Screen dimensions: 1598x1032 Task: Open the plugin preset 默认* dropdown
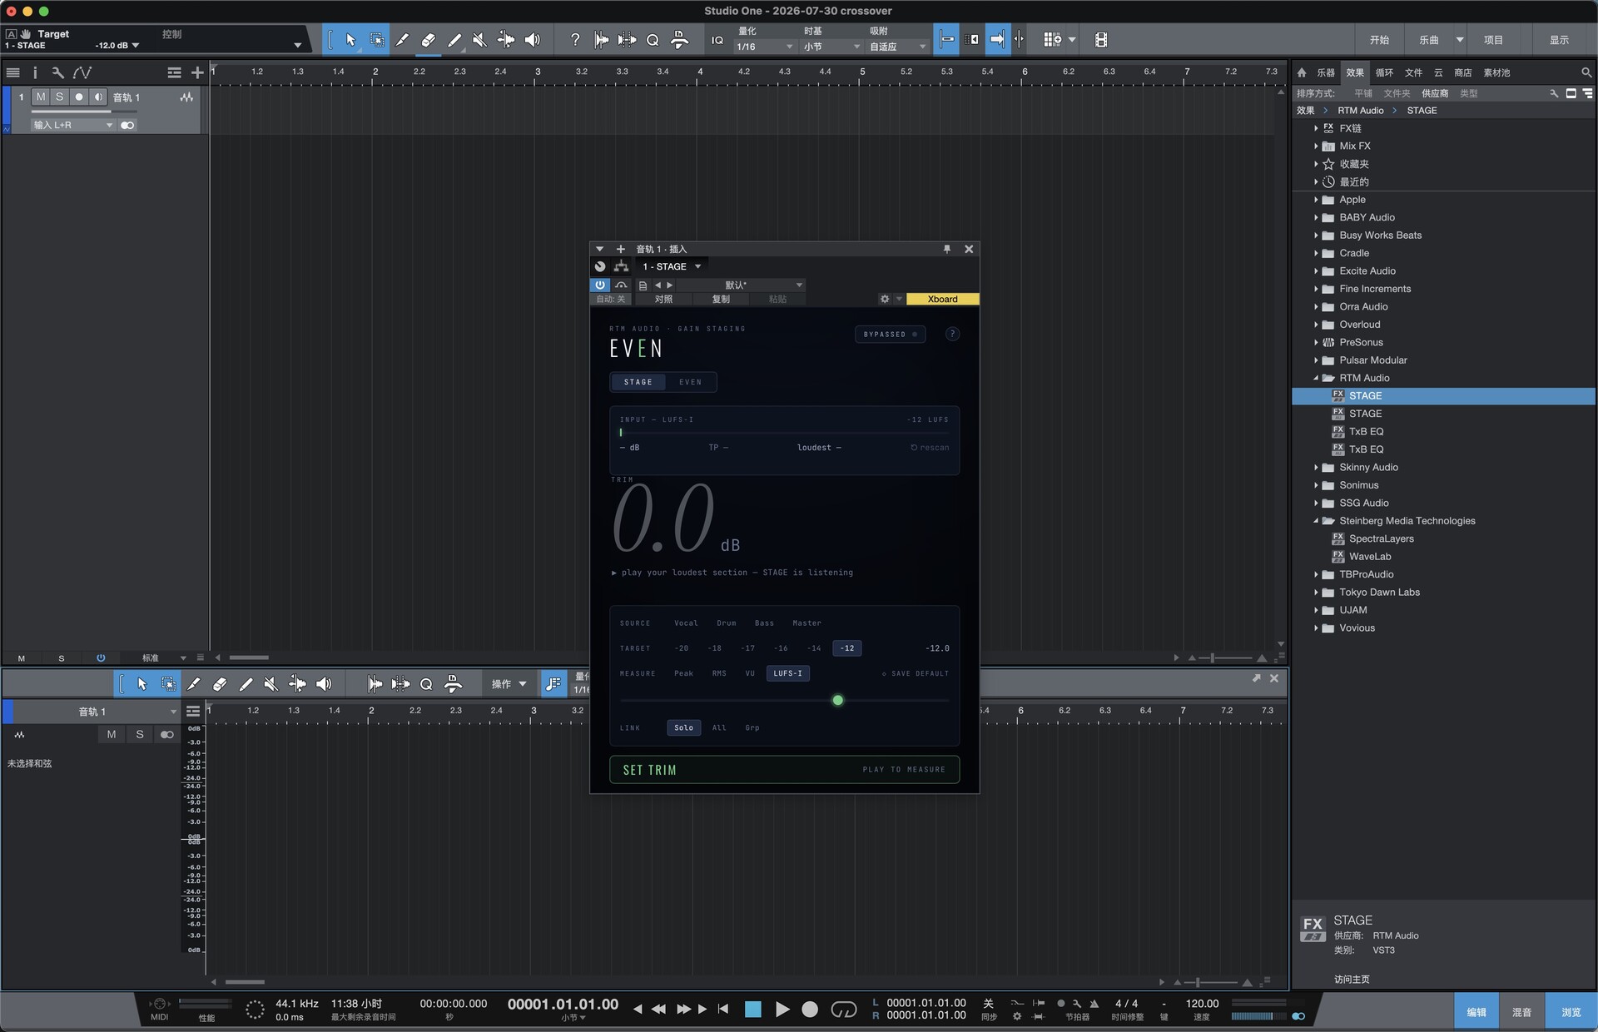(x=741, y=285)
